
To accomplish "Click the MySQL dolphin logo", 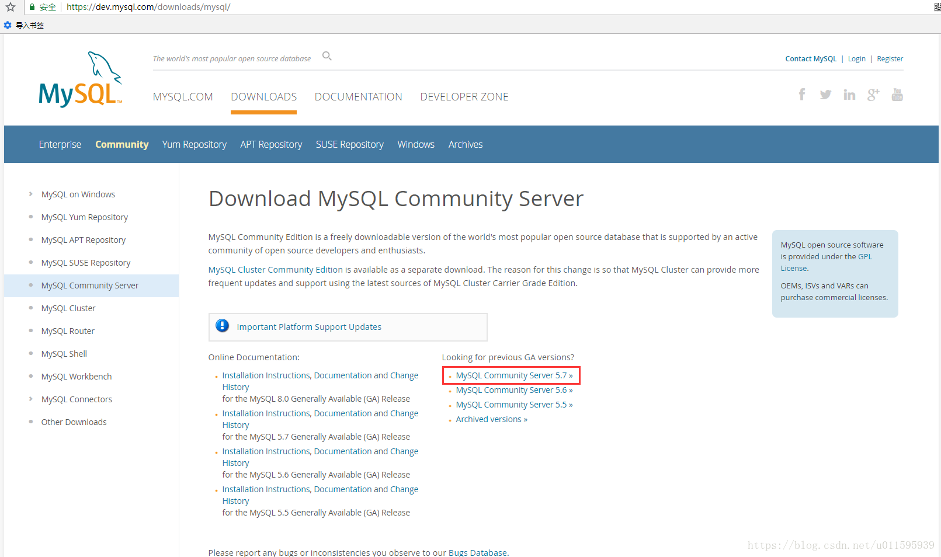I will pos(81,79).
